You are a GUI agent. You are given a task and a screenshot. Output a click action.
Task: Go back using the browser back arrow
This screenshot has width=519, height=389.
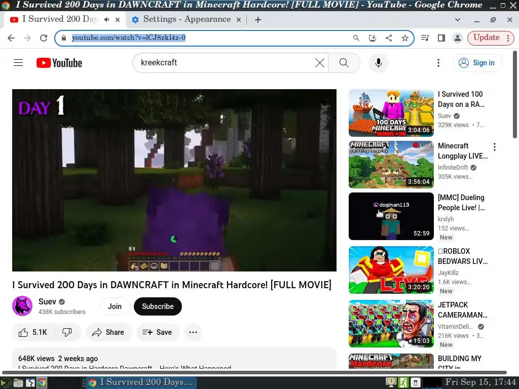pos(11,38)
